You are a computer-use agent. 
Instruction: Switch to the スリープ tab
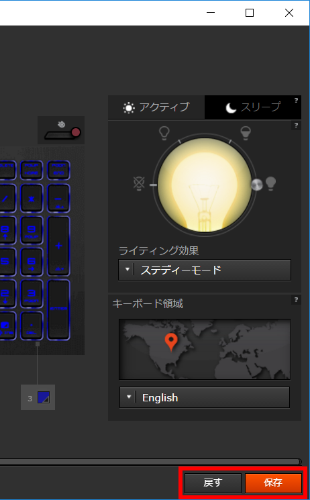tap(253, 107)
